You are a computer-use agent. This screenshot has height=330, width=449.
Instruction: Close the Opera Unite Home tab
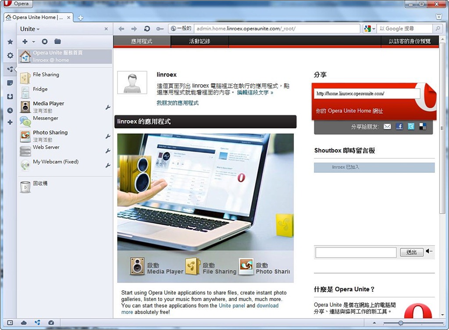coord(69,18)
